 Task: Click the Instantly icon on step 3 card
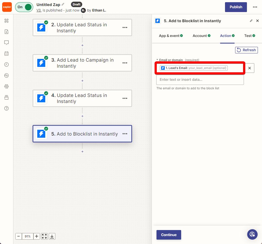[x=41, y=63]
